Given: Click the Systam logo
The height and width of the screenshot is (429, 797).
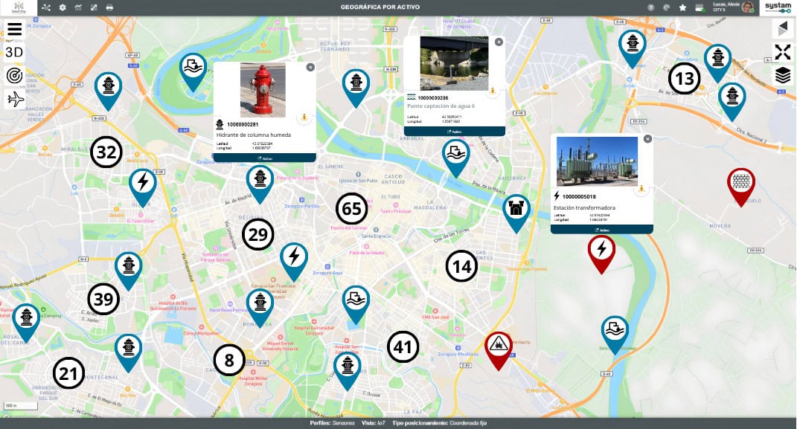Looking at the screenshot, I should pos(778,7).
